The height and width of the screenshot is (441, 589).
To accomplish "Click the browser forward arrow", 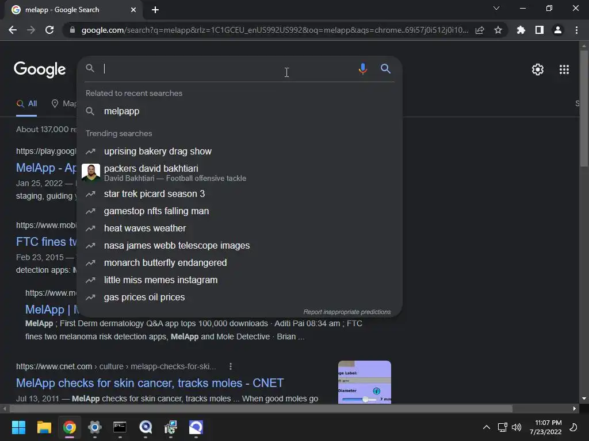I will coord(31,30).
